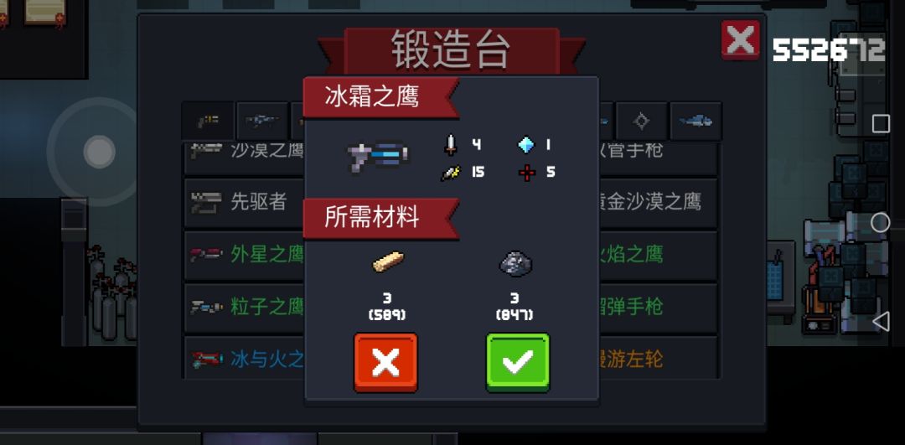The width and height of the screenshot is (905, 445).
Task: Cancel forging with the red X button
Action: pos(385,363)
